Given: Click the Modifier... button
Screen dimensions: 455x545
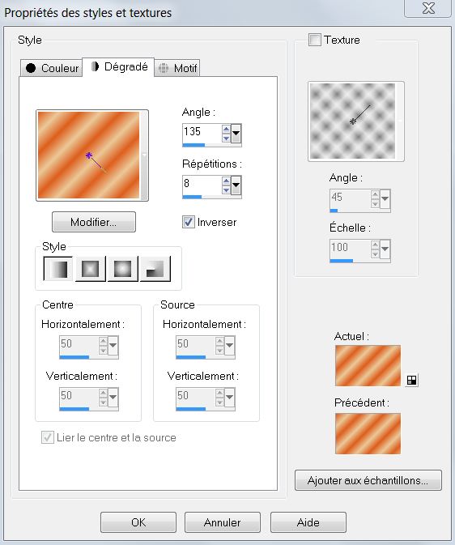Looking at the screenshot, I should pyautogui.click(x=93, y=222).
